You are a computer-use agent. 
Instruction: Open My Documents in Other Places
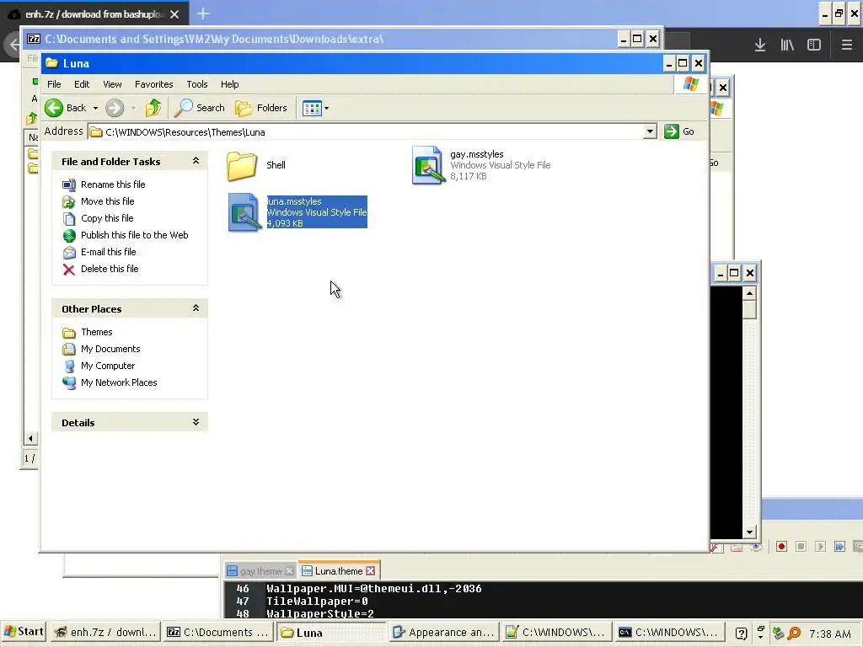pos(110,349)
